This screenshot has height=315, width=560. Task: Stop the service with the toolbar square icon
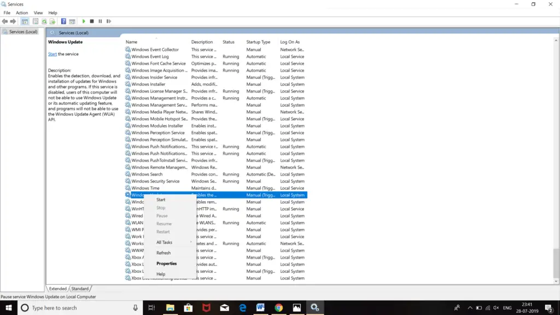pyautogui.click(x=92, y=21)
